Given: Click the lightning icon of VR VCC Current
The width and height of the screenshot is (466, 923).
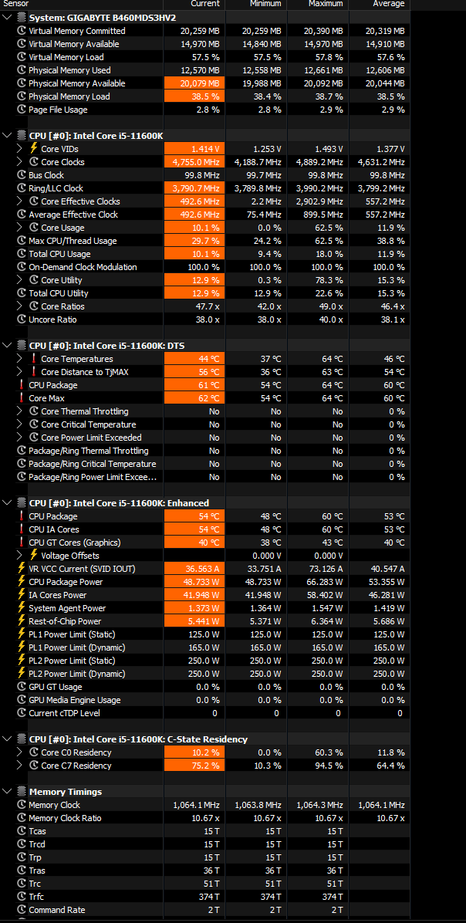Looking at the screenshot, I should 21,569.
